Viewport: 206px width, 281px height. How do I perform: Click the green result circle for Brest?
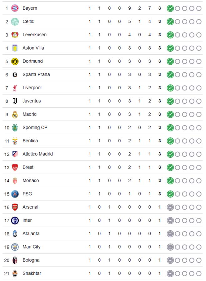[x=171, y=167]
